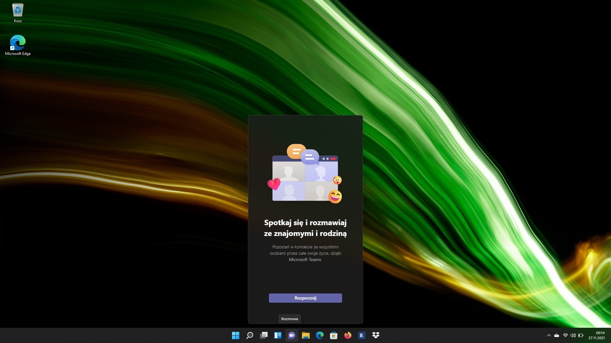Launch File Explorer from the taskbar

[306, 336]
